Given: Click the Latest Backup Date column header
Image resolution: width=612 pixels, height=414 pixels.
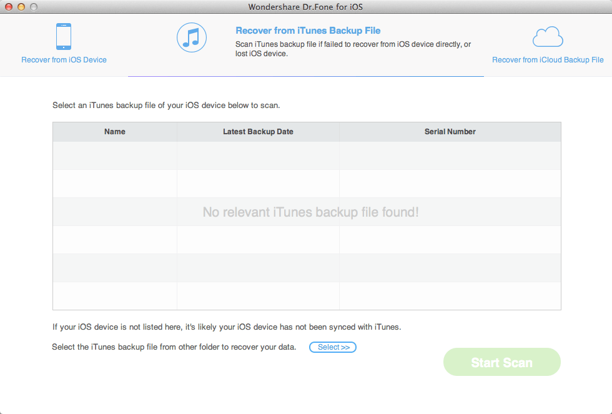Looking at the screenshot, I should point(258,132).
